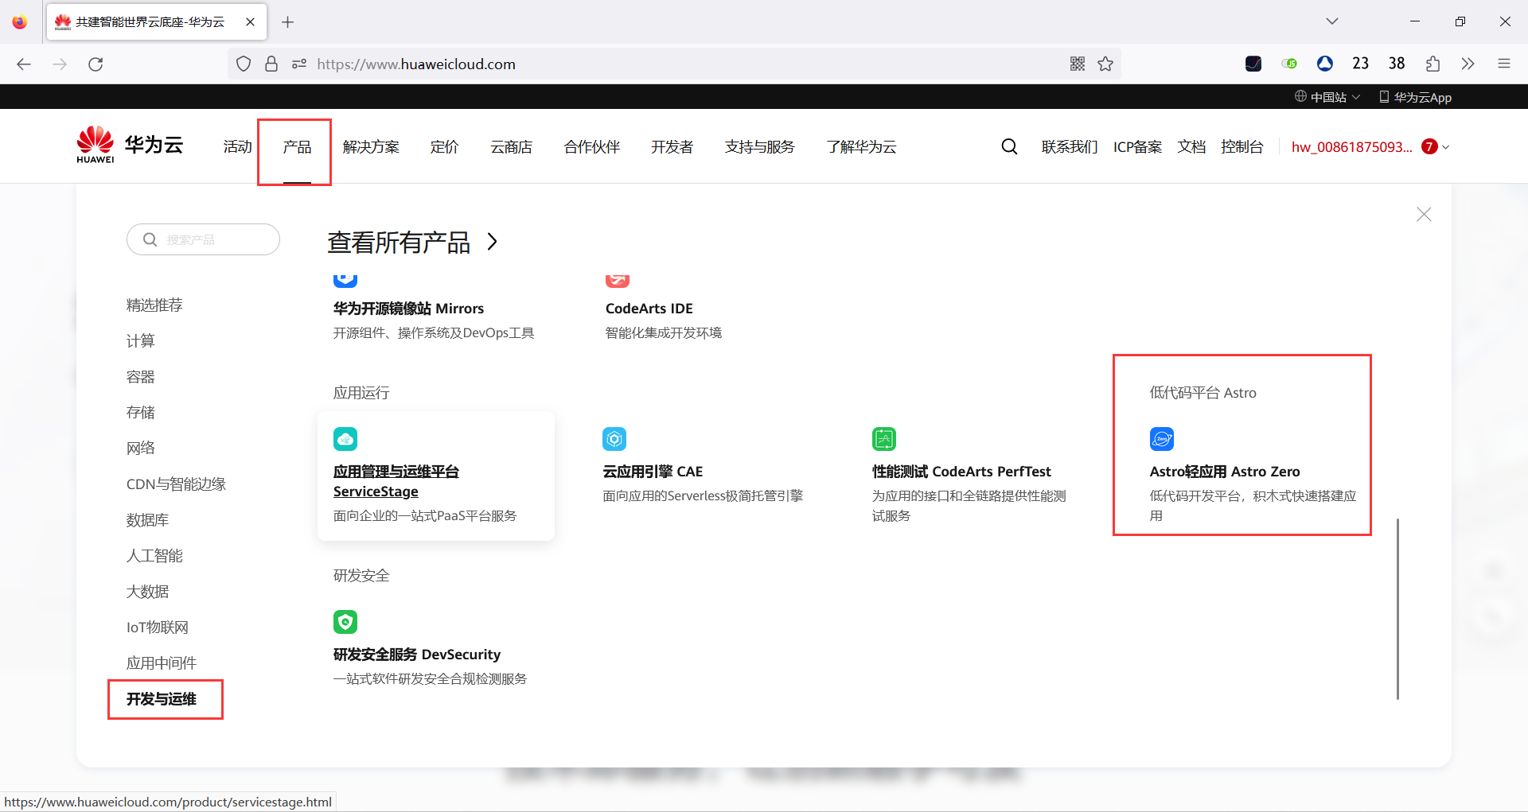Go to the 控制台 console link
The width and height of the screenshot is (1528, 812).
(1242, 146)
